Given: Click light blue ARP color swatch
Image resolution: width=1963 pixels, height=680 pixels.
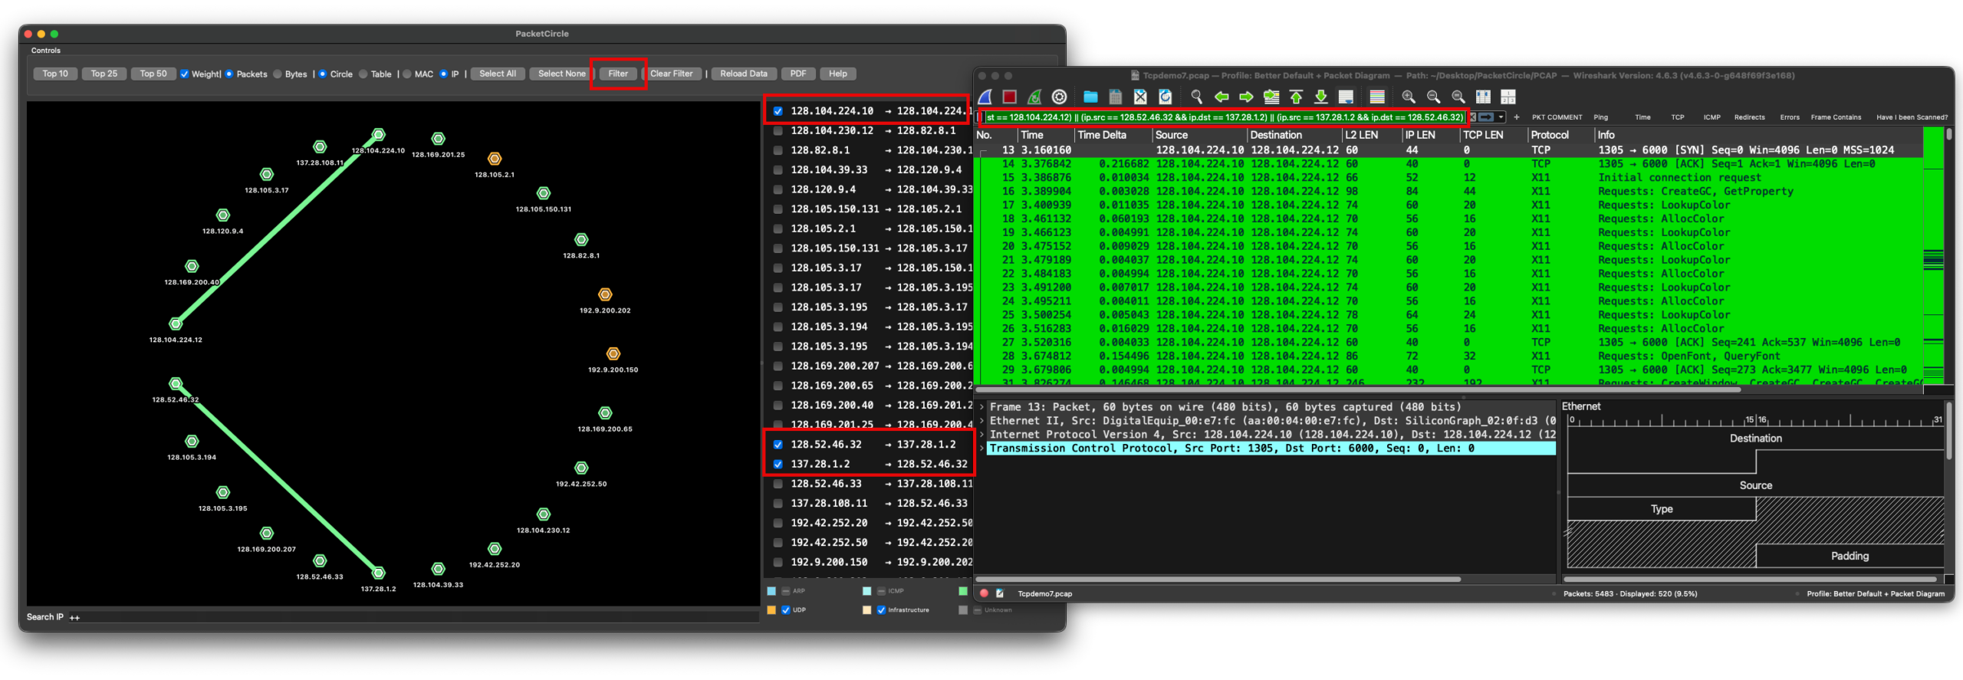Looking at the screenshot, I should (x=771, y=591).
